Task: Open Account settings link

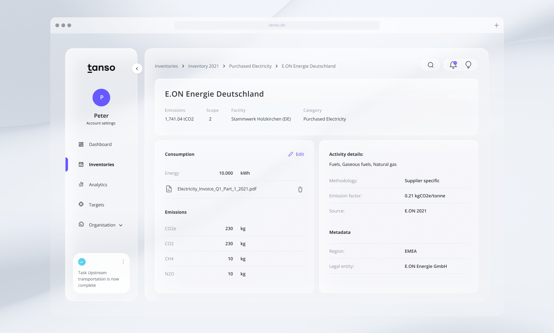Action: (x=101, y=123)
